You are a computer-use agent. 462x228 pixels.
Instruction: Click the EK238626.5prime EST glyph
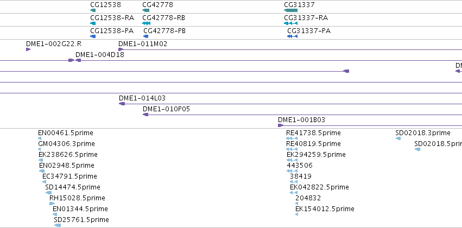pos(41,160)
